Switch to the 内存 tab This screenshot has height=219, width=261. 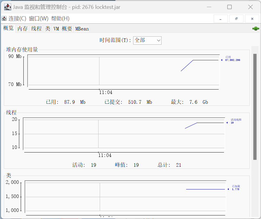(22, 29)
